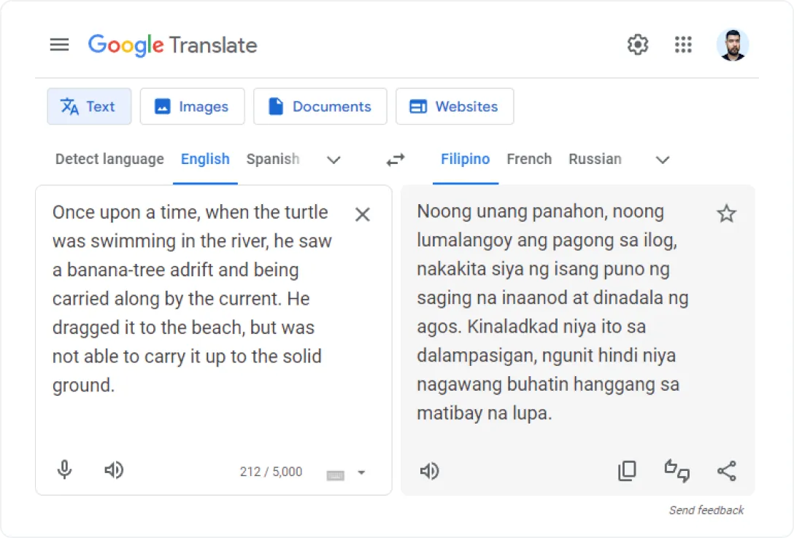Save translation with the star
The height and width of the screenshot is (538, 794).
click(x=727, y=214)
